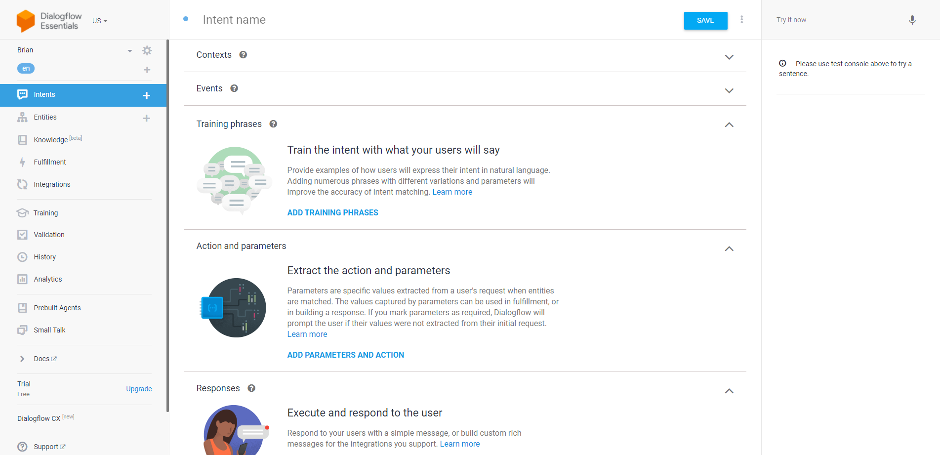Click the microphone icon in Try it now
The height and width of the screenshot is (455, 940).
(x=912, y=20)
